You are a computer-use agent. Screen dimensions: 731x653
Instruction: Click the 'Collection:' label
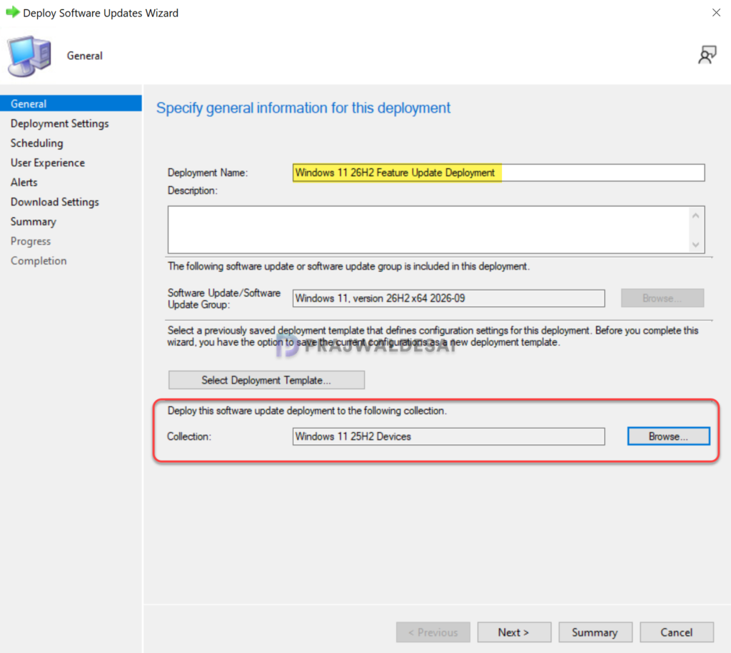tap(188, 436)
